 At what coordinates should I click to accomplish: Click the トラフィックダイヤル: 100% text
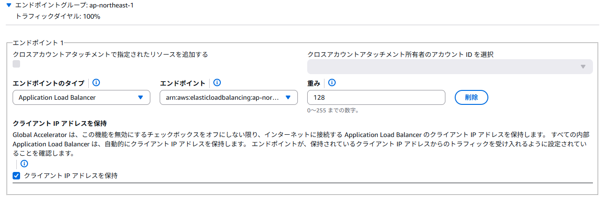(x=58, y=16)
